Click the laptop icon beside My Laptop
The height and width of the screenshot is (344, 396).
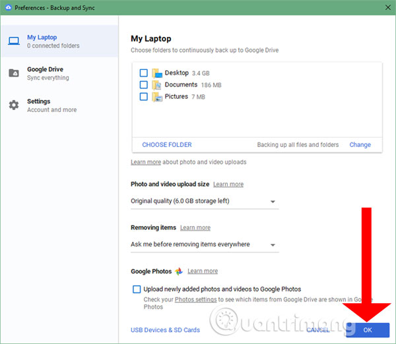point(14,41)
